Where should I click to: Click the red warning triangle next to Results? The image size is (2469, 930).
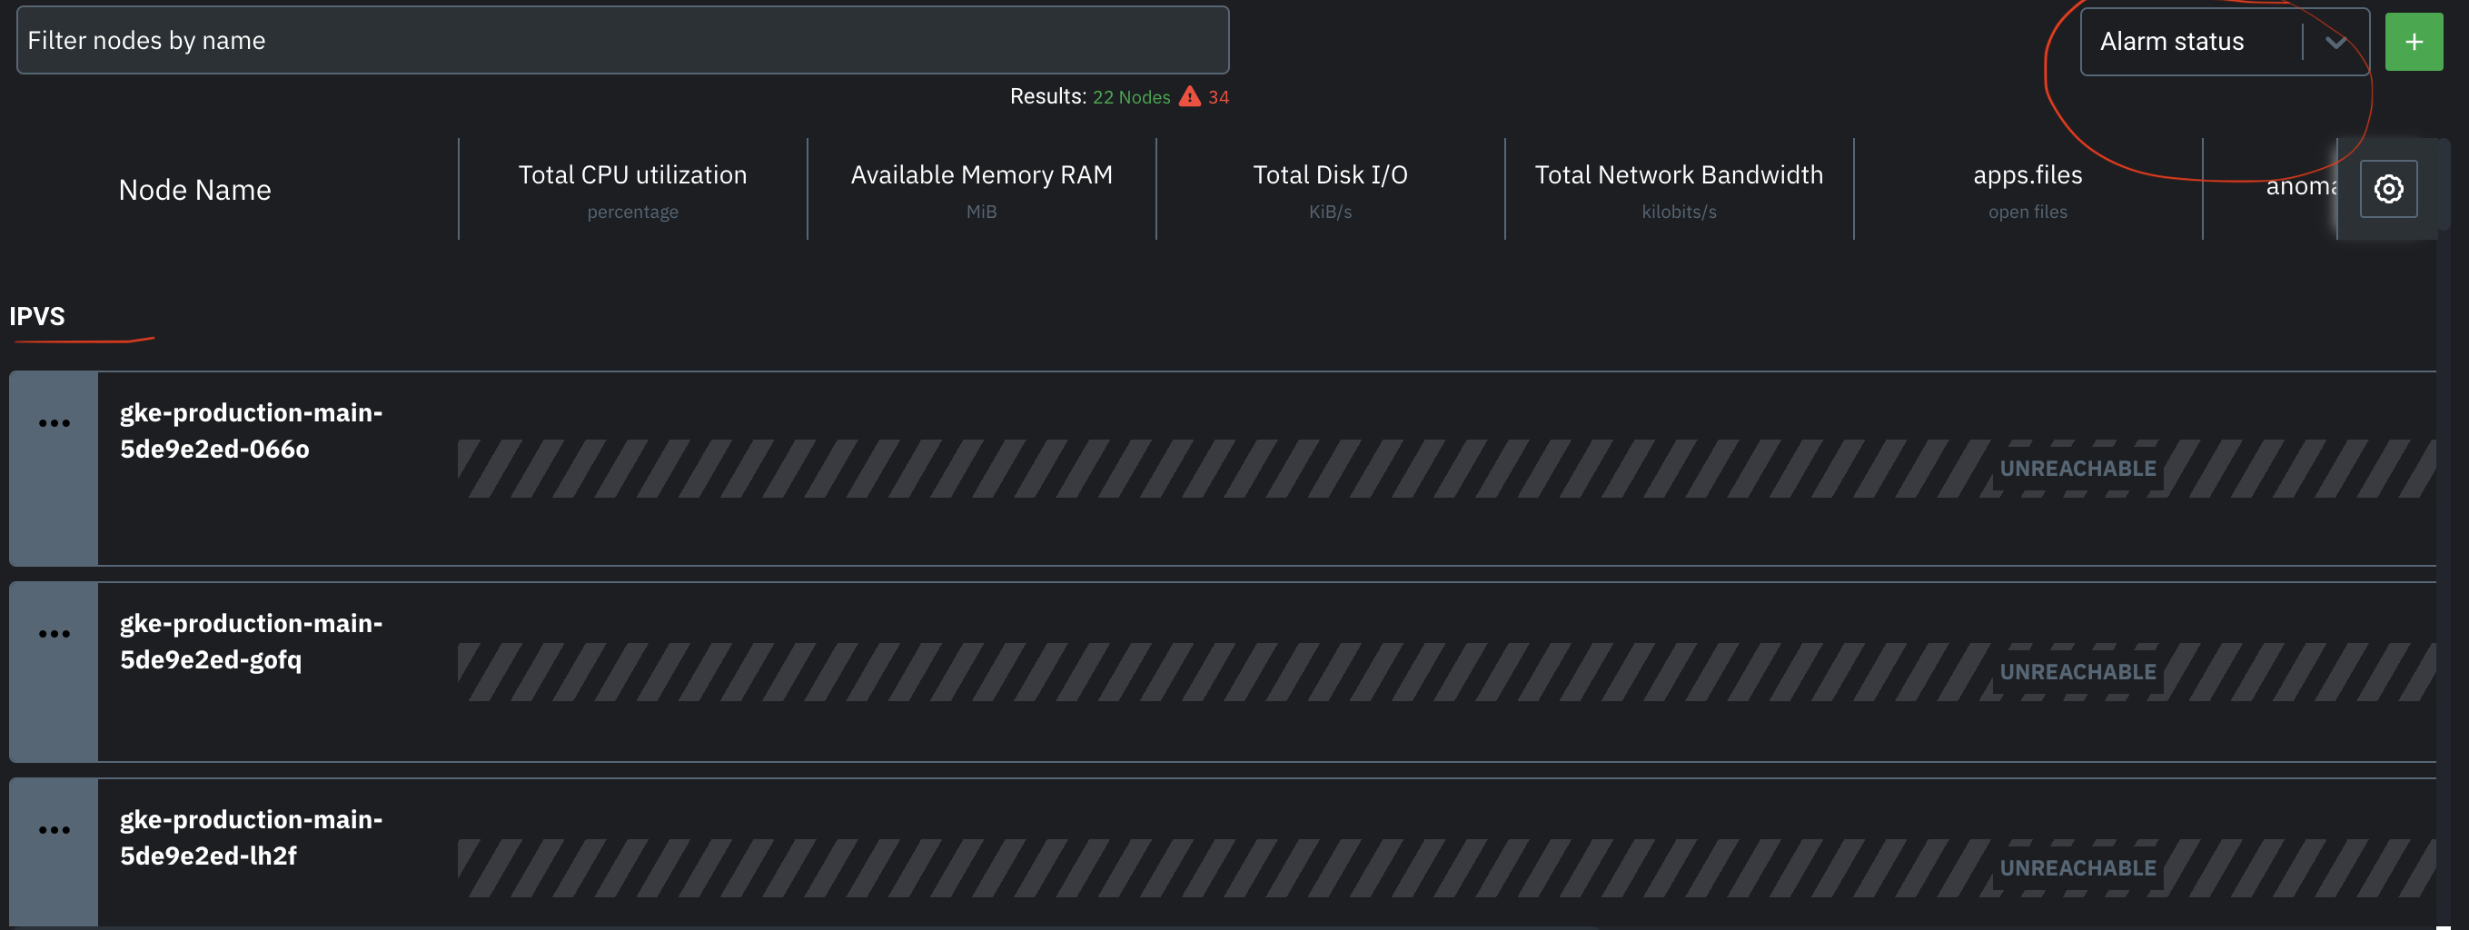1188,97
